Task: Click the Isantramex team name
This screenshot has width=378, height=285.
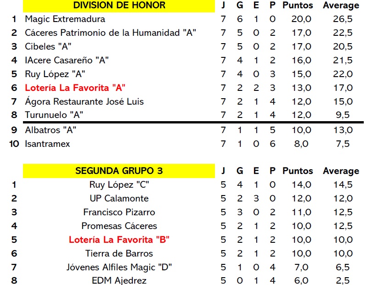Action: [47, 144]
